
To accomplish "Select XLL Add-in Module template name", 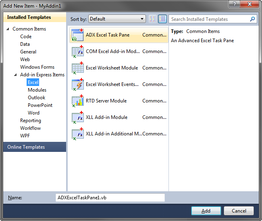I will pyautogui.click(x=106, y=117).
